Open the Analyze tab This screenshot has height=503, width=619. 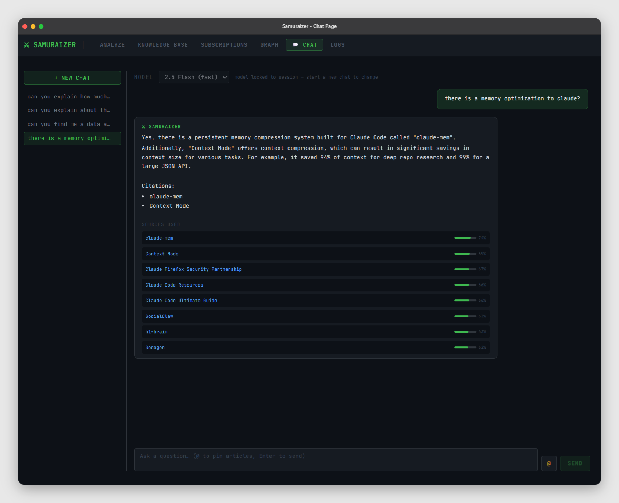[x=112, y=45]
